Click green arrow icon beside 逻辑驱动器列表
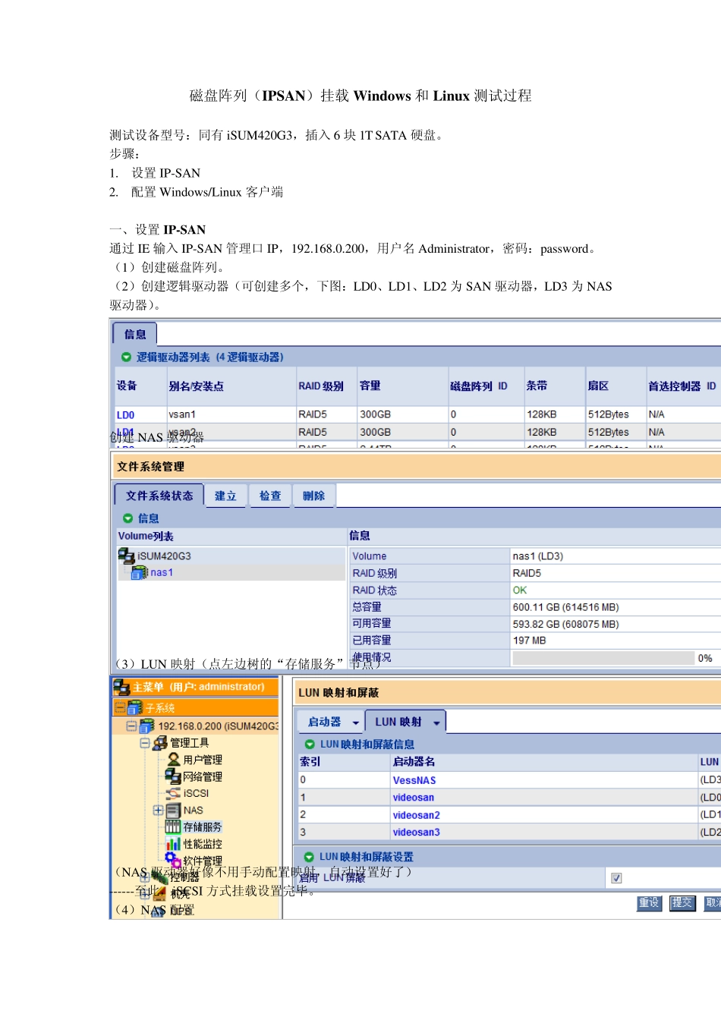The width and height of the screenshot is (721, 1020). click(127, 357)
